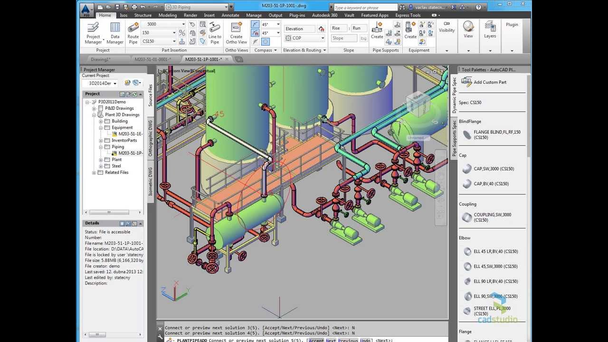This screenshot has width=608, height=342.
Task: Open the Help question mark icon
Action: tap(478, 7)
